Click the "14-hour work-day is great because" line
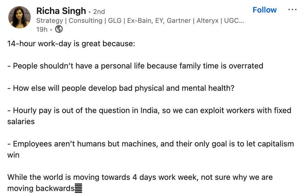Screen dimensions: 307x196 [x=71, y=44]
